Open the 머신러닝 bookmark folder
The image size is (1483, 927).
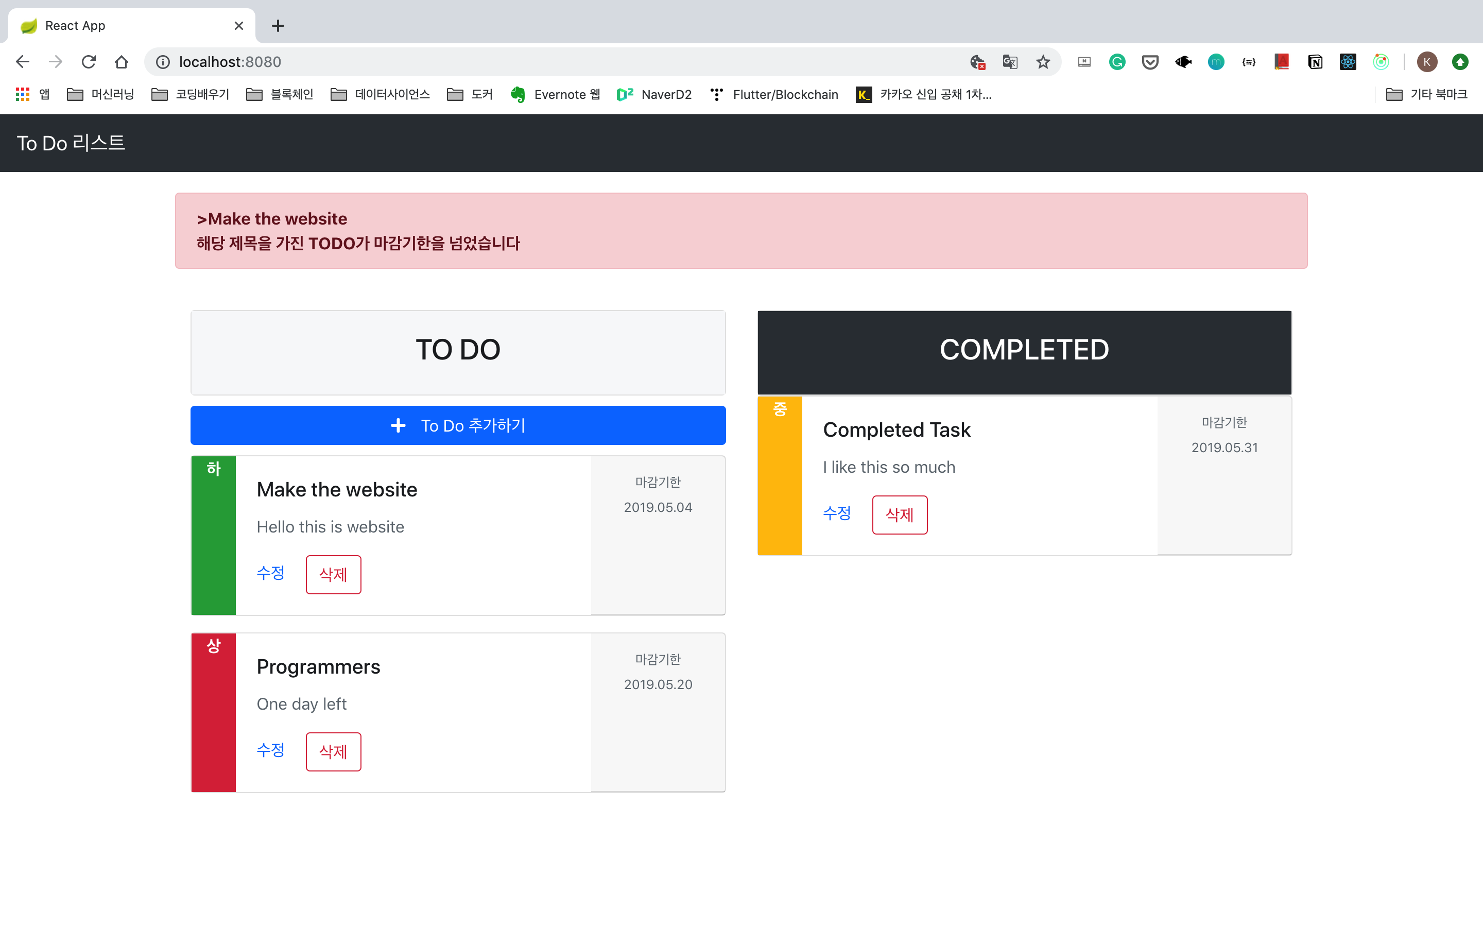click(101, 94)
